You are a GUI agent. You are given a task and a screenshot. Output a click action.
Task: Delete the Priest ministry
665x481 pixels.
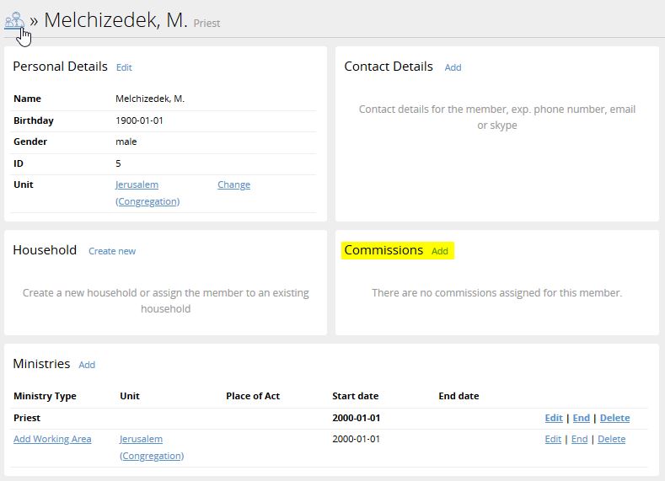click(x=614, y=418)
